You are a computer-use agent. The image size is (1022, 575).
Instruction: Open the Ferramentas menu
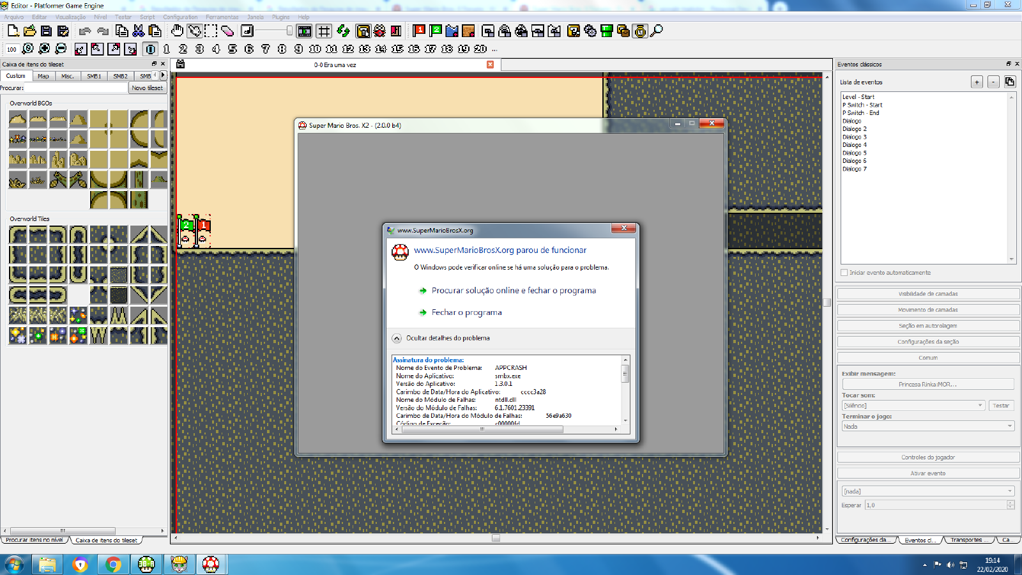(222, 17)
